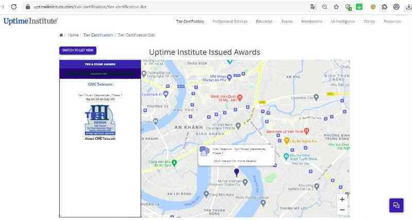Zoom out the map with minus
412x220 pixels.
342,210
